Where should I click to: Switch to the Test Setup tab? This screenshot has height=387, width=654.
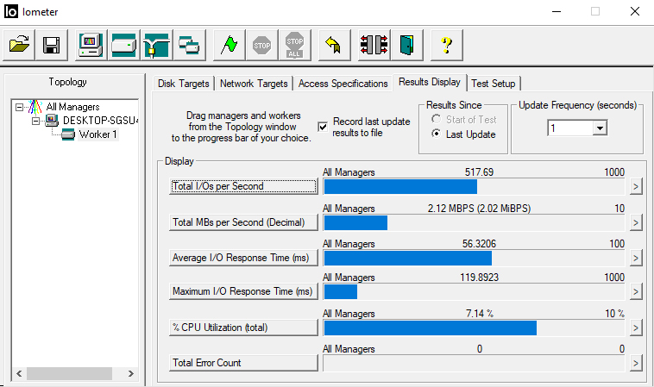click(494, 84)
